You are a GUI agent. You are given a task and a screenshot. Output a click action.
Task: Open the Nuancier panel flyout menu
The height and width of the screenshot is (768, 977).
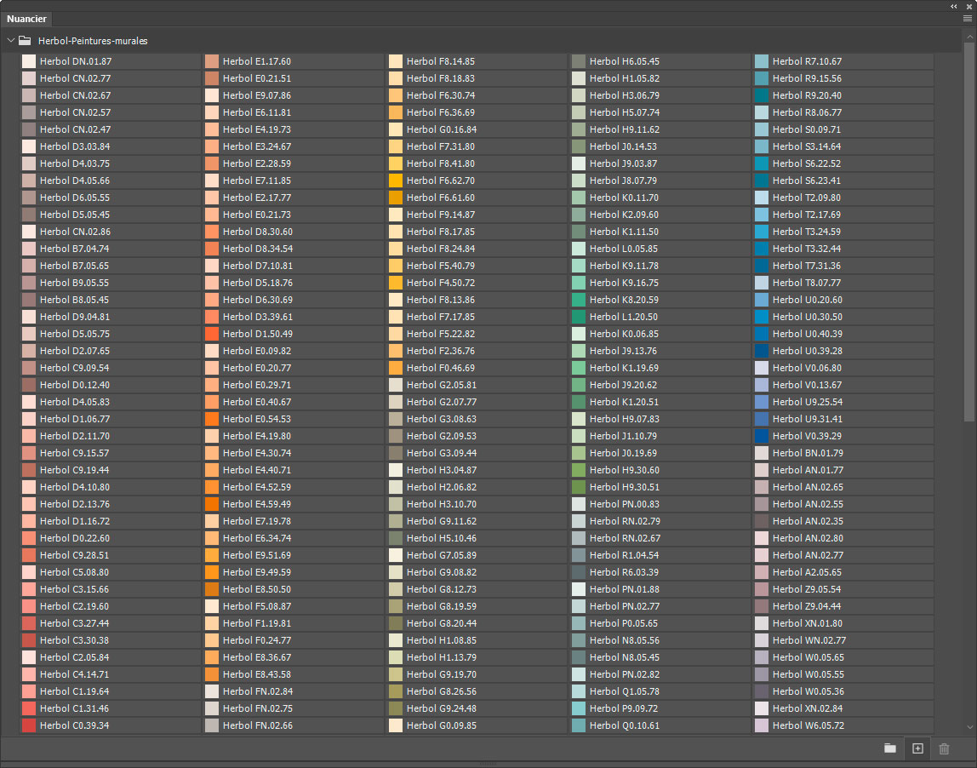coord(967,18)
